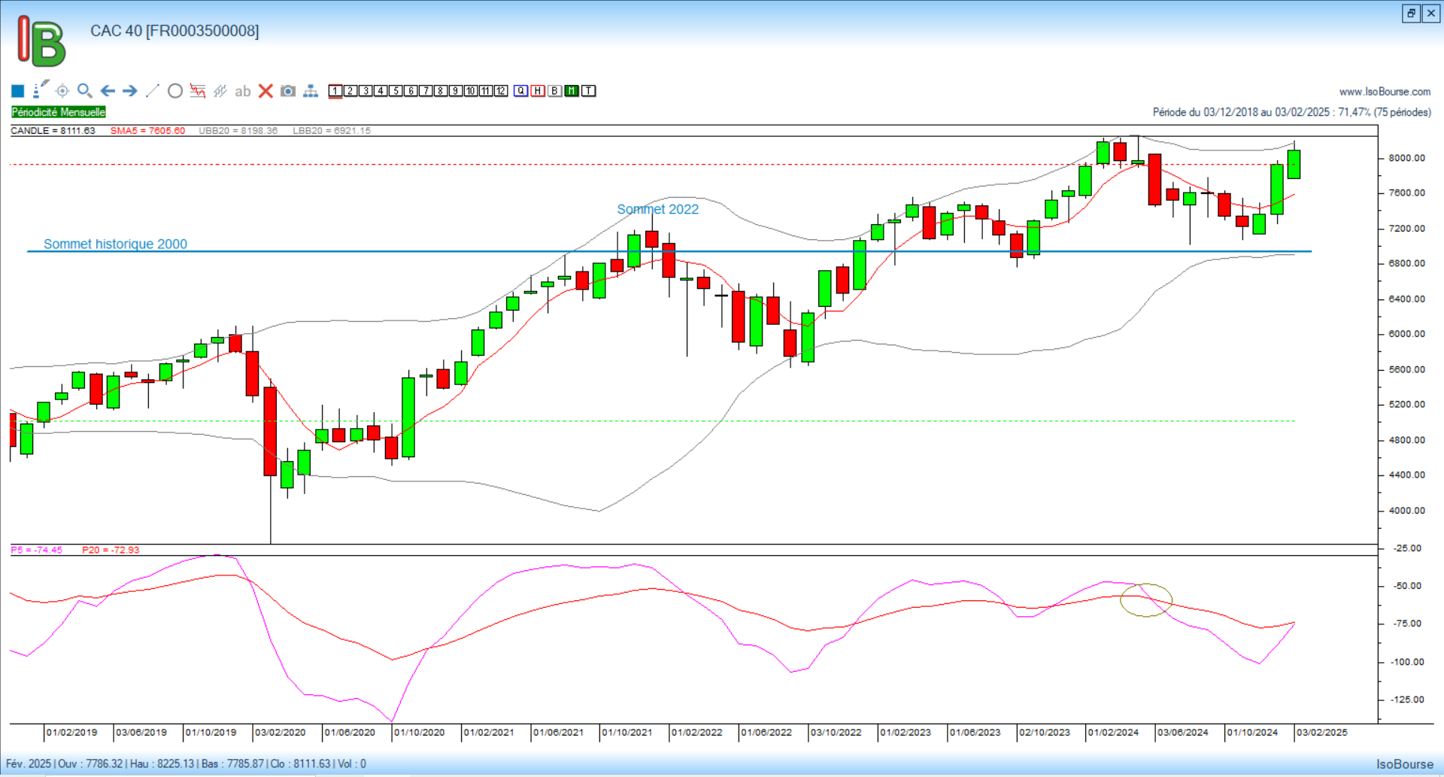Switch to H weekly periodicity button
The width and height of the screenshot is (1444, 777).
point(538,91)
